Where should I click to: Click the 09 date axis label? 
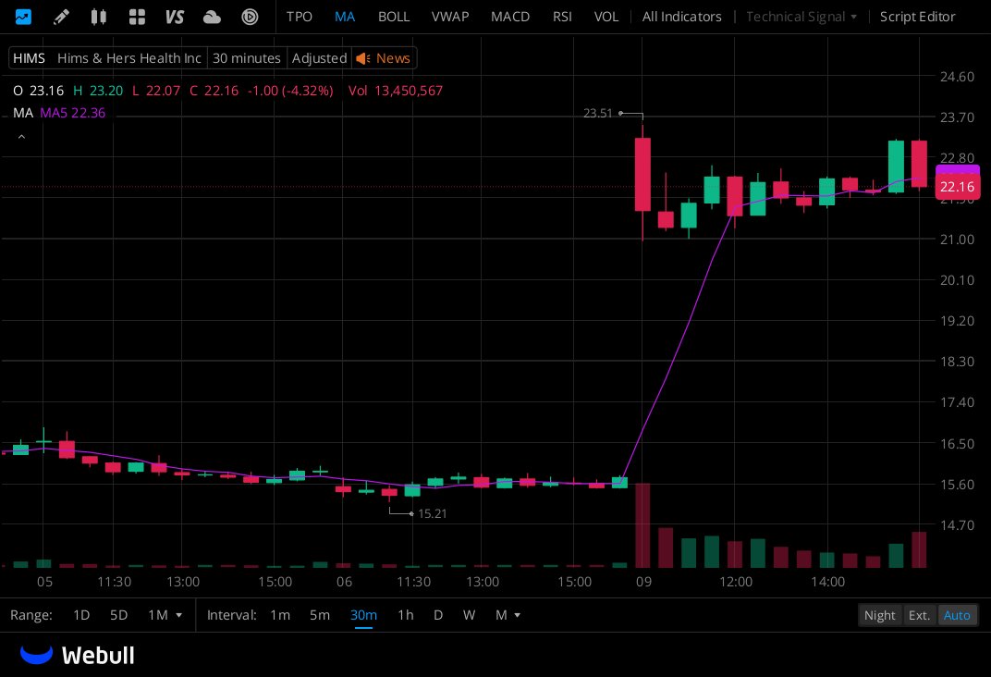tap(643, 582)
